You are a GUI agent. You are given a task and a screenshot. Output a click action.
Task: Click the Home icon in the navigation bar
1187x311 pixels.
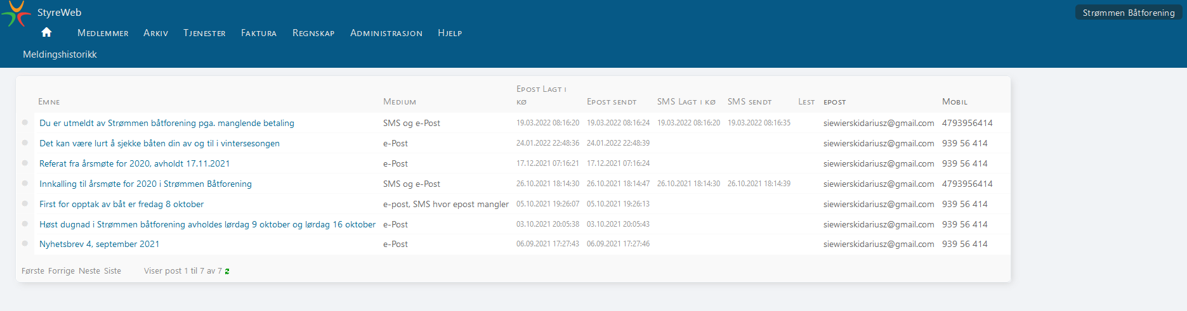[46, 32]
